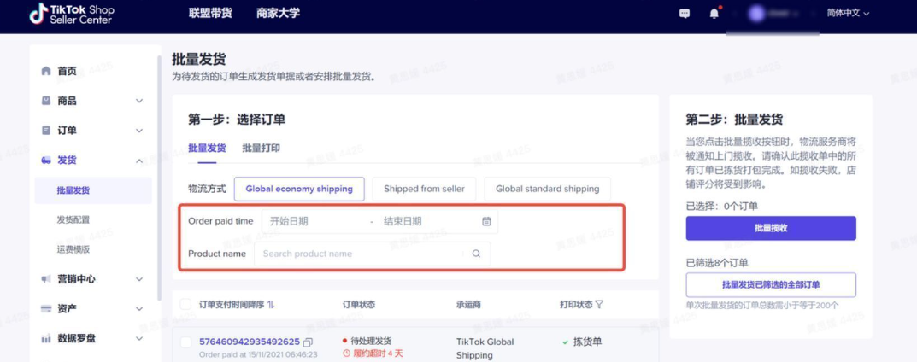Click the chat messages icon in header
The image size is (917, 362).
click(x=684, y=14)
